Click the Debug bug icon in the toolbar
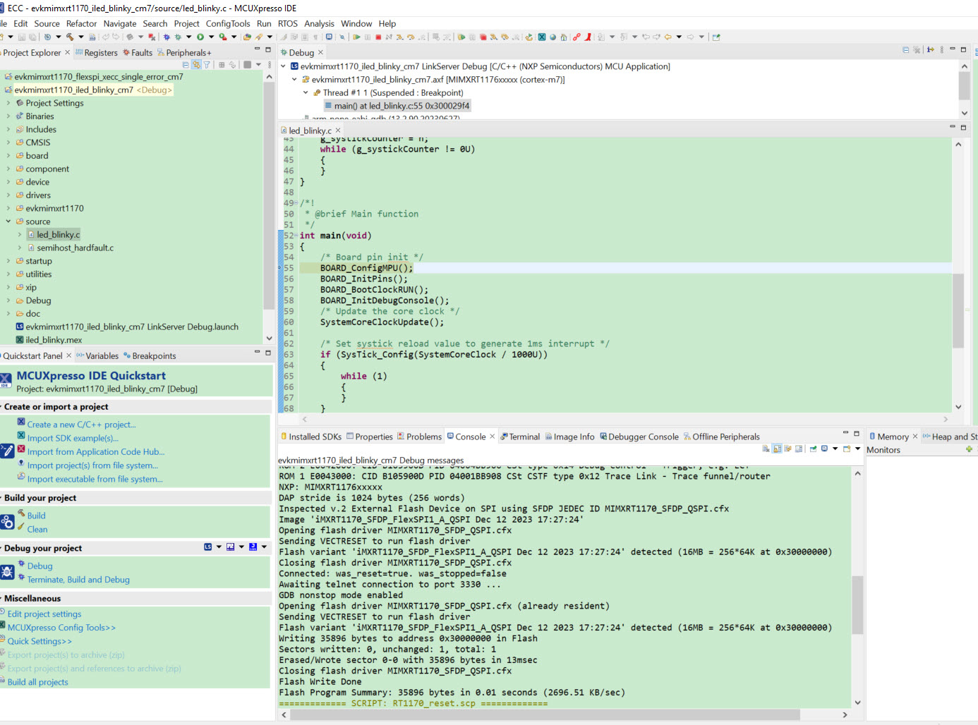The height and width of the screenshot is (725, 978). (x=167, y=37)
